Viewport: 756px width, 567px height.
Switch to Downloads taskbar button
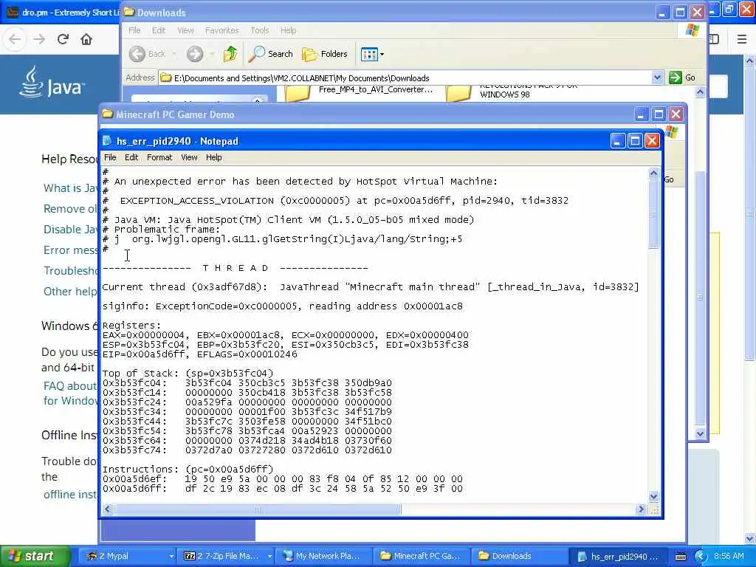point(519,556)
